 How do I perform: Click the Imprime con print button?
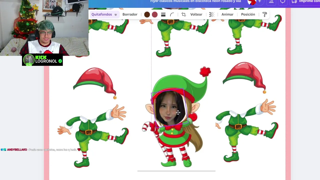tap(305, 1)
